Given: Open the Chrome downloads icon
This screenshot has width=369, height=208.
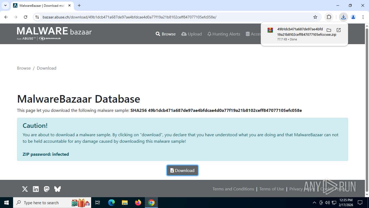Looking at the screenshot, I should (343, 17).
